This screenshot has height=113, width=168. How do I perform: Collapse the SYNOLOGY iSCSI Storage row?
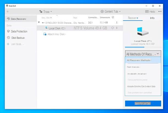pos(39,22)
